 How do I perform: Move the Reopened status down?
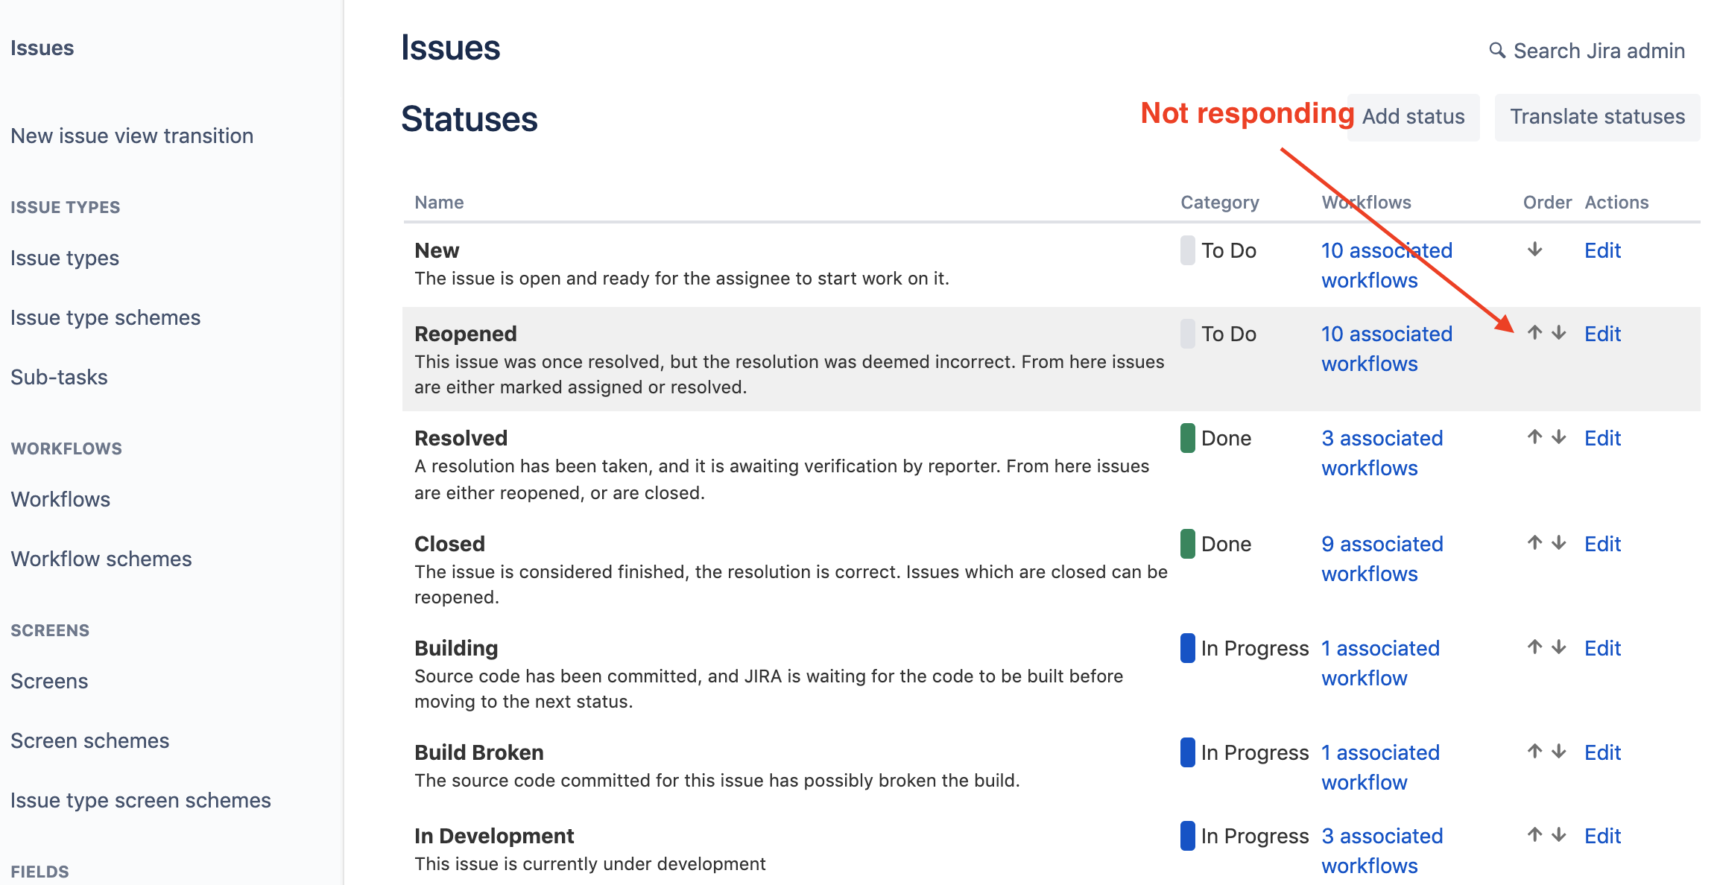(1559, 334)
